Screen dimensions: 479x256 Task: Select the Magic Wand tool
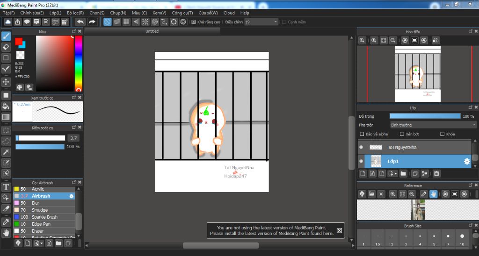coord(6,152)
